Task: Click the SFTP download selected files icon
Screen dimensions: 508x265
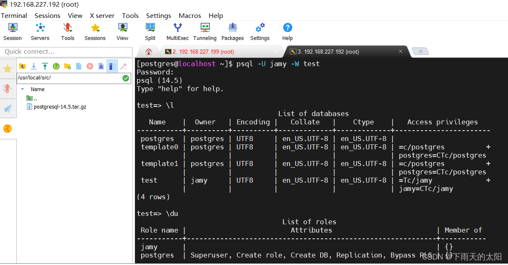Action: pyautogui.click(x=34, y=66)
